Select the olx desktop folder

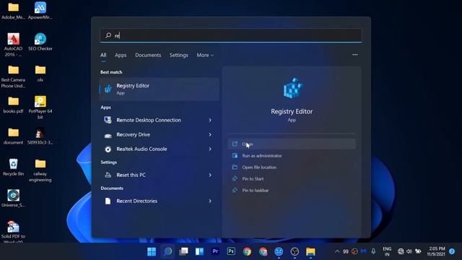tap(40, 74)
